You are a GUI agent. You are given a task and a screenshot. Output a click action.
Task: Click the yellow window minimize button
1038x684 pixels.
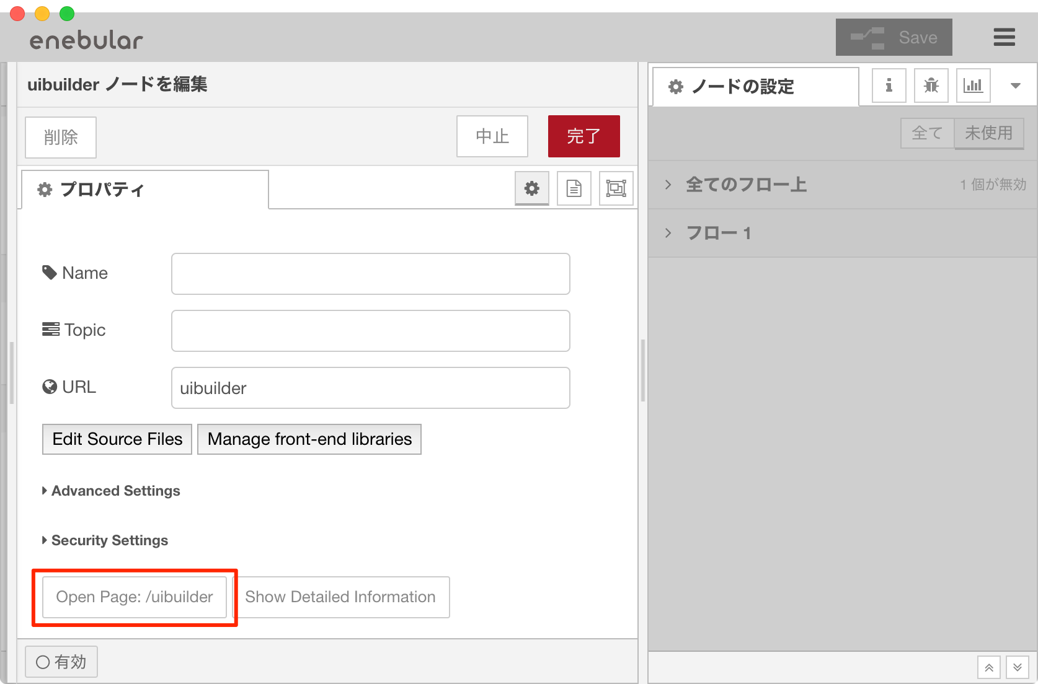pos(42,14)
